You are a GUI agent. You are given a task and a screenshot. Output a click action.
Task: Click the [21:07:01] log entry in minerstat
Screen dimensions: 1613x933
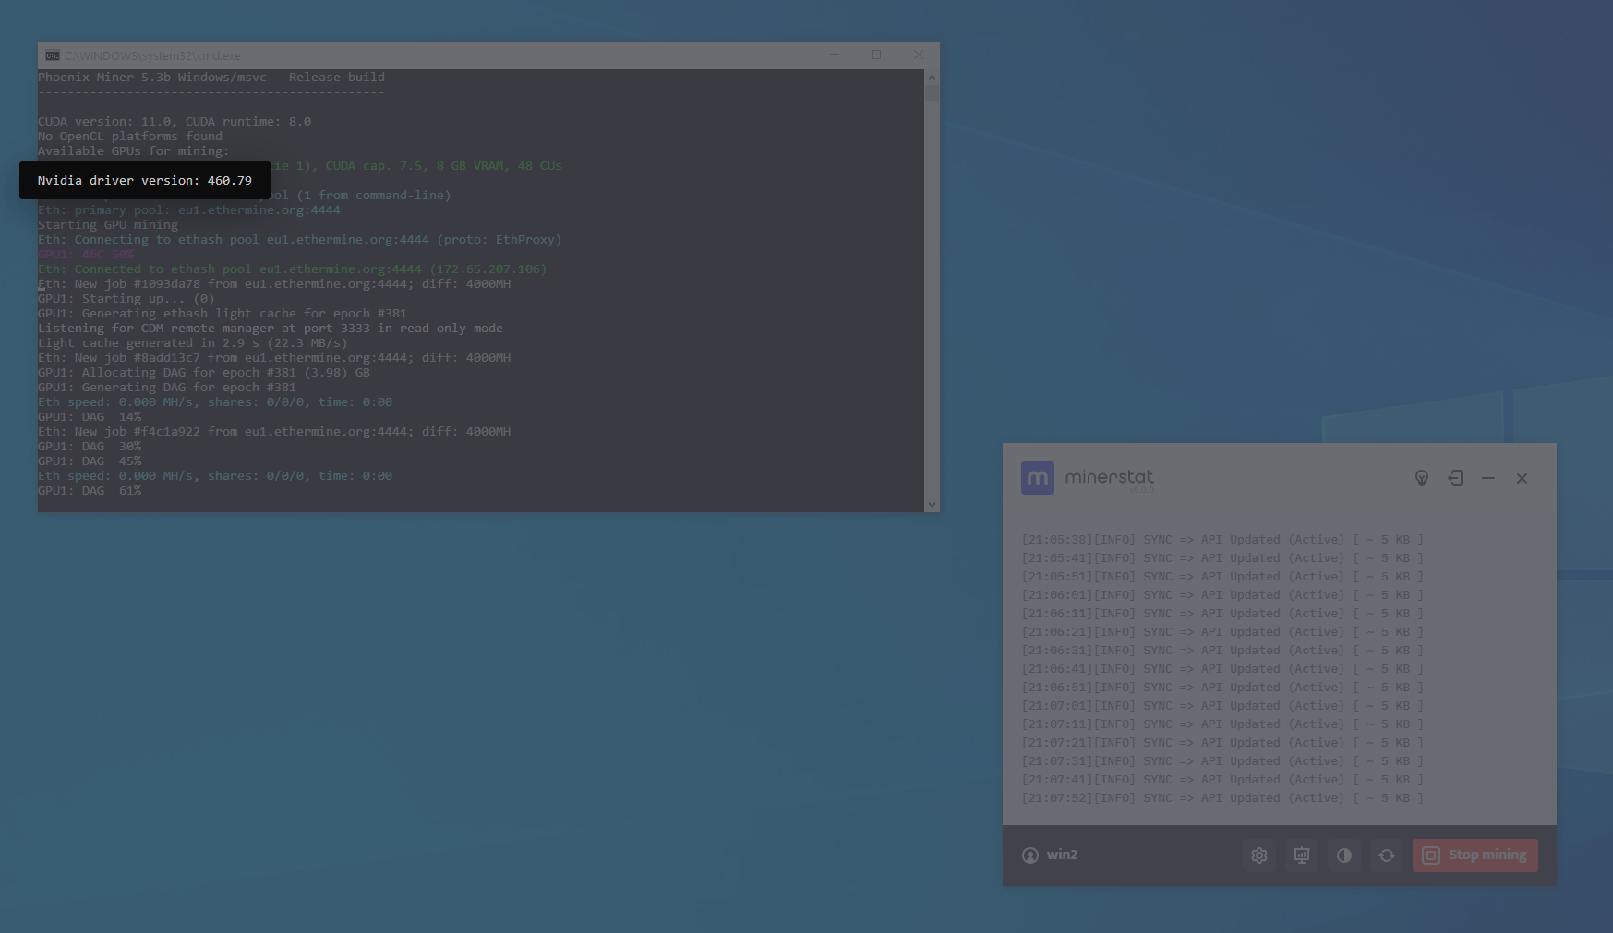[x=1222, y=706]
